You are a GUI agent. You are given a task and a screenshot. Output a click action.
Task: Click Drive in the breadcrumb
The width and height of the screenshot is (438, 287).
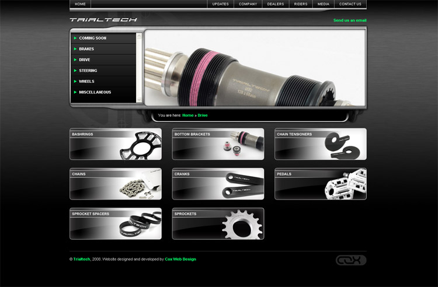pyautogui.click(x=203, y=115)
